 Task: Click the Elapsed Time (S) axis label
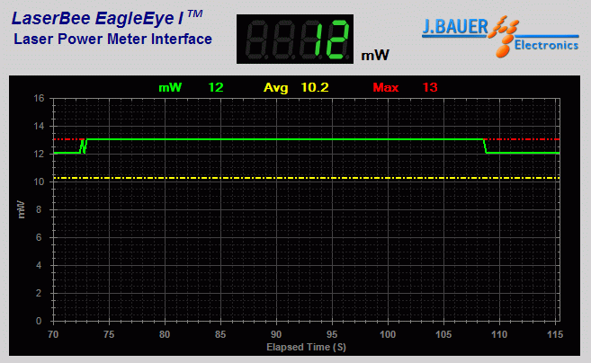306,347
